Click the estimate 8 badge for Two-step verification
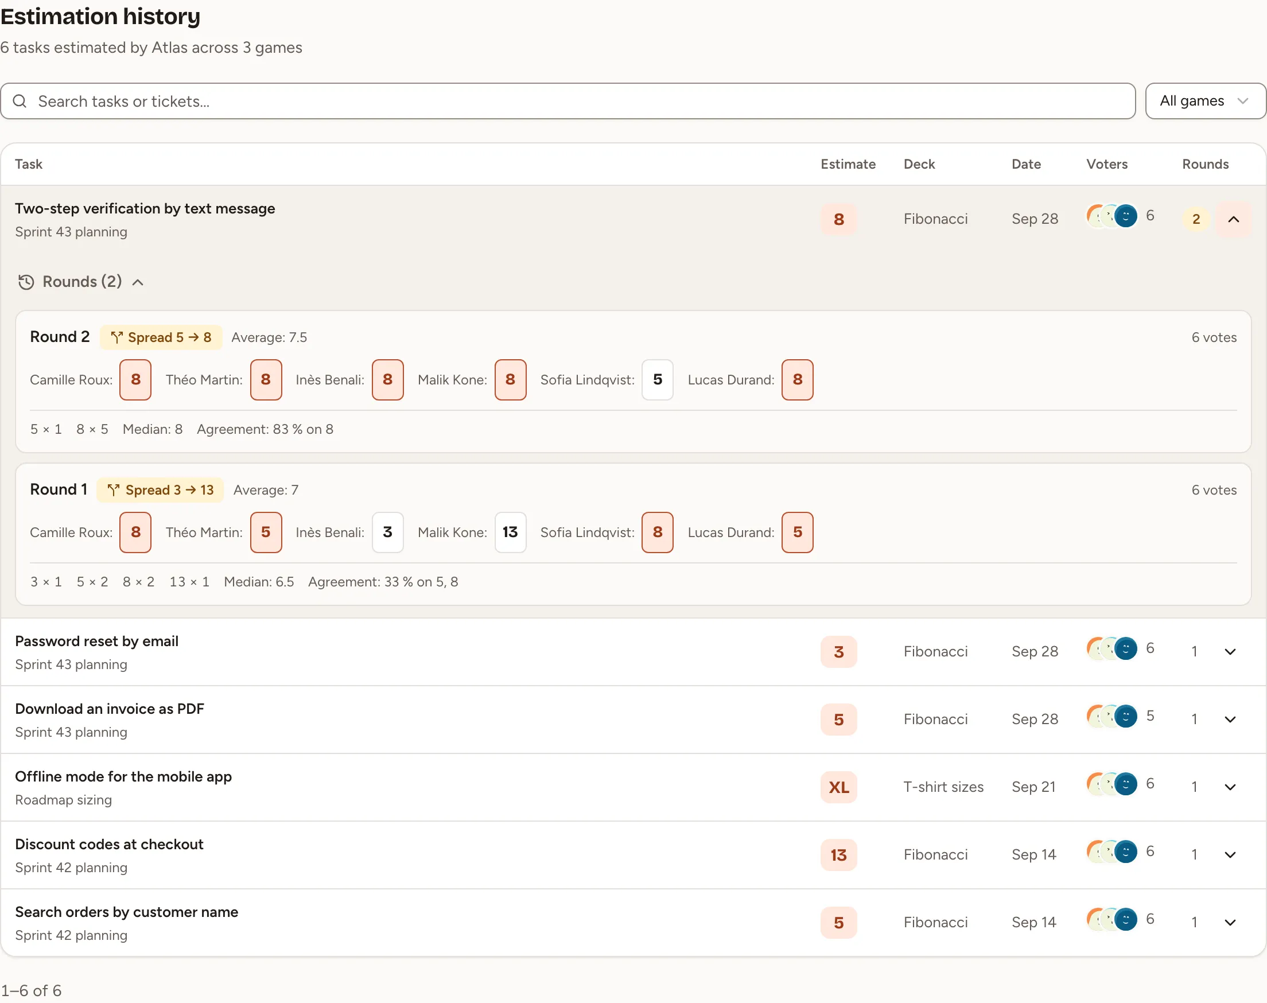This screenshot has height=1003, width=1267. (x=838, y=219)
